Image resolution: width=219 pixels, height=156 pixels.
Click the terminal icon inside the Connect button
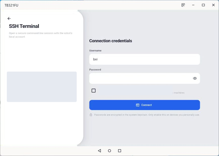[138, 105]
